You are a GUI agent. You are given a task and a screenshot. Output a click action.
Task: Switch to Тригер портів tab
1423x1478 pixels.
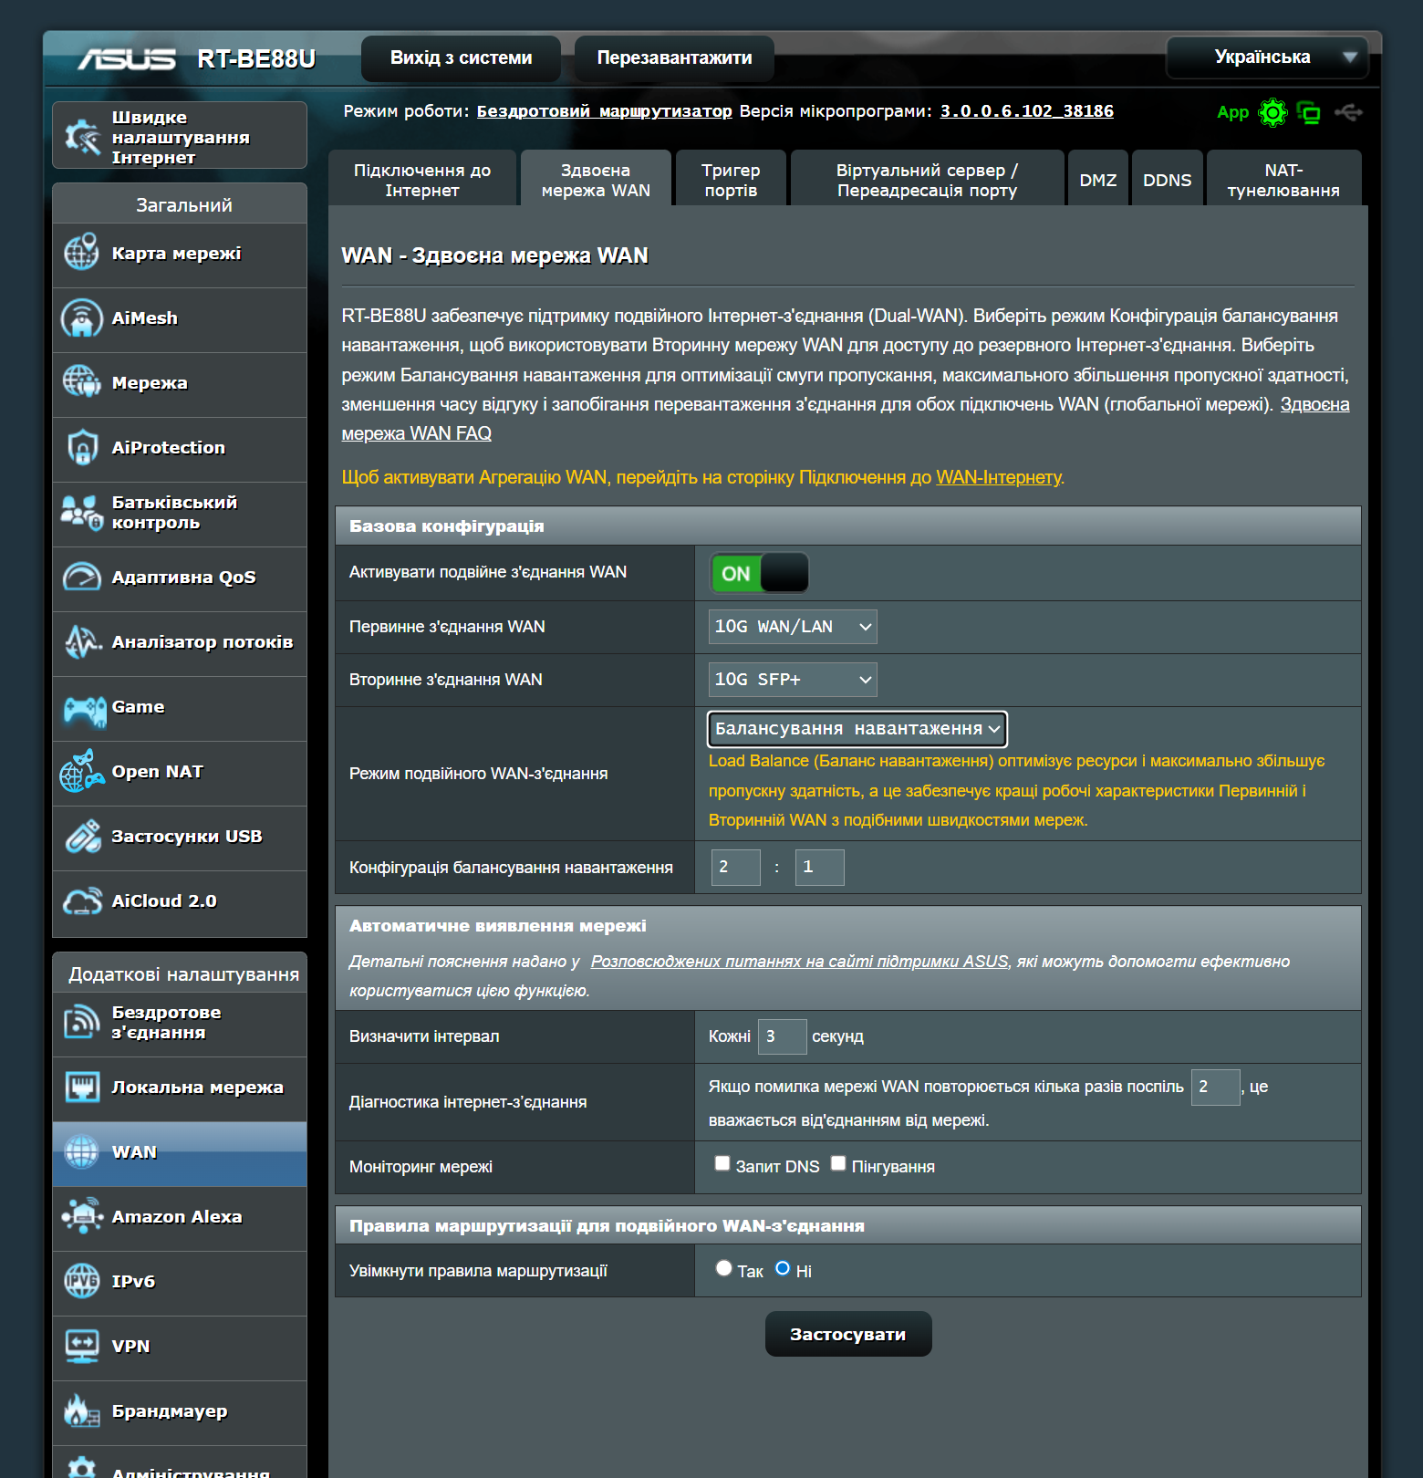pos(731,180)
